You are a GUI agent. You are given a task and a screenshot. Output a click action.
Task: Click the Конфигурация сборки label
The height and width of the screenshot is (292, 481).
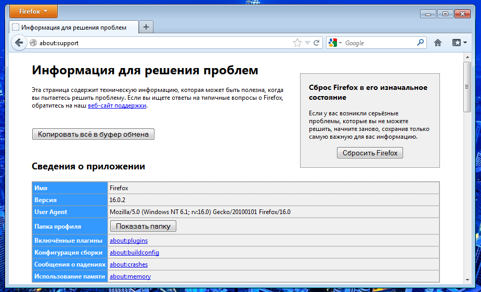pyautogui.click(x=69, y=253)
